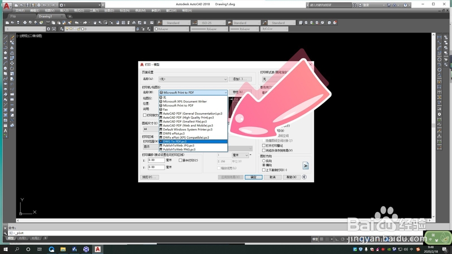The width and height of the screenshot is (452, 254).
Task: Select the 横向 landscape radio button
Action: coord(264,165)
